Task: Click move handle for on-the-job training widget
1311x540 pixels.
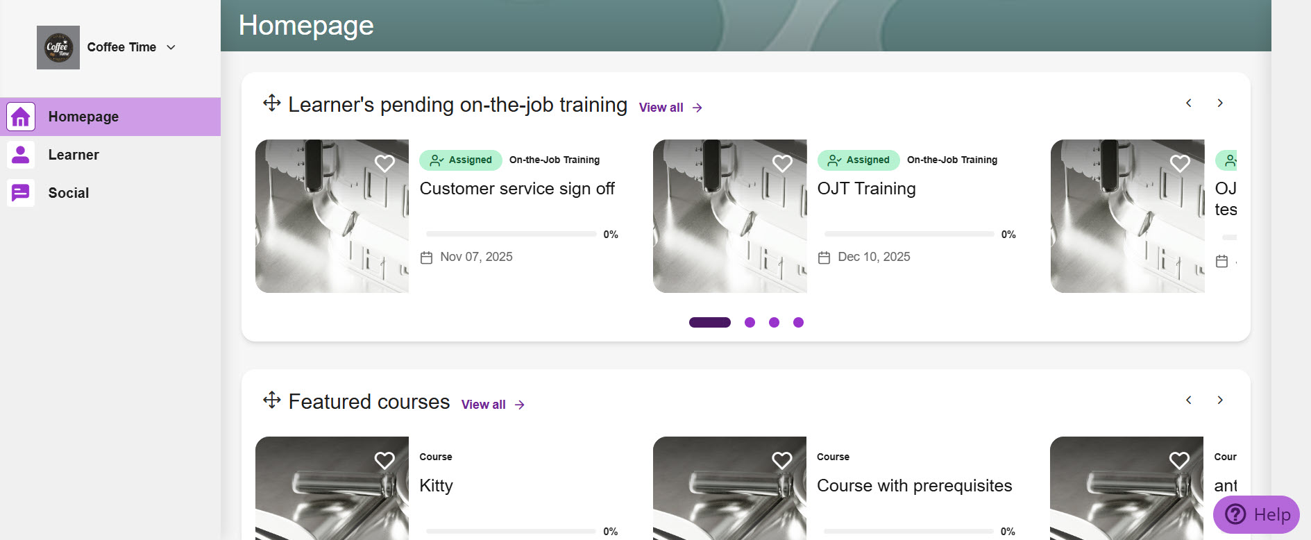Action: 271,103
